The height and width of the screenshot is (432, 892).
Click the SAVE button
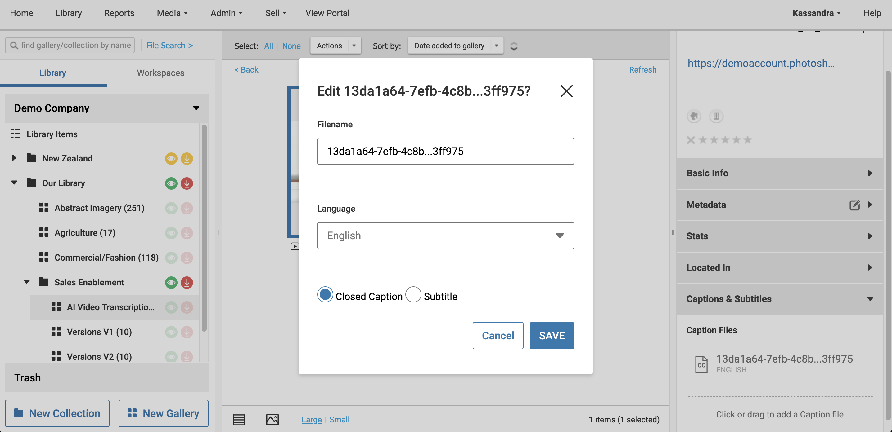(552, 336)
